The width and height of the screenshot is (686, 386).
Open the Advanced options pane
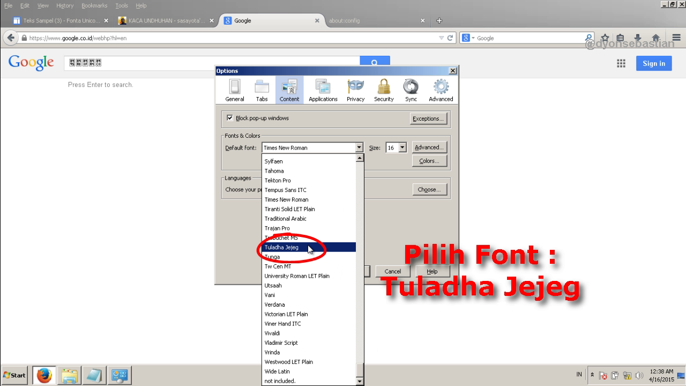441,90
